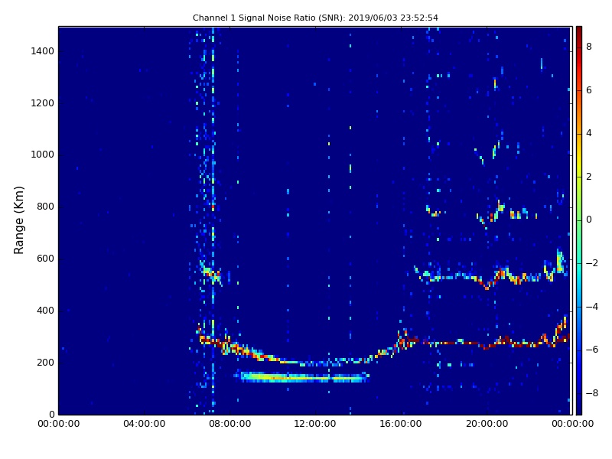
Task: Click the 600 range tick label
Action: click(x=45, y=259)
